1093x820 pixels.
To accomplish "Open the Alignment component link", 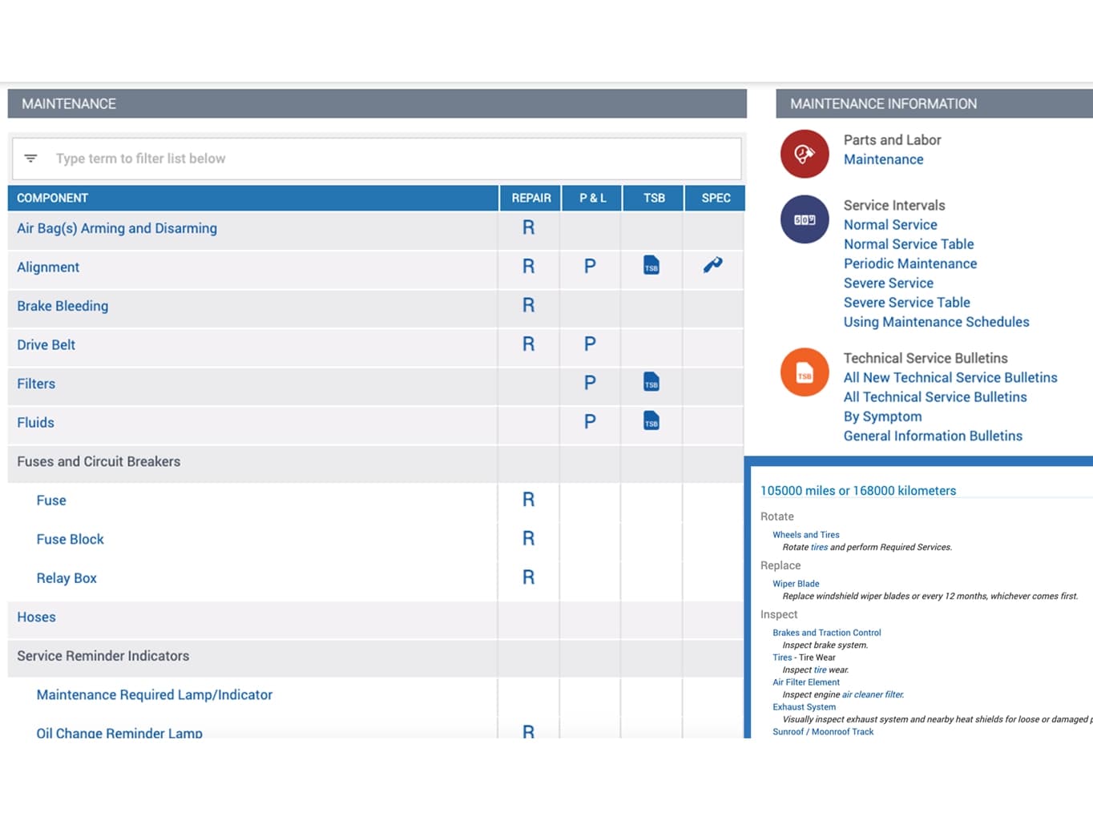I will [48, 267].
